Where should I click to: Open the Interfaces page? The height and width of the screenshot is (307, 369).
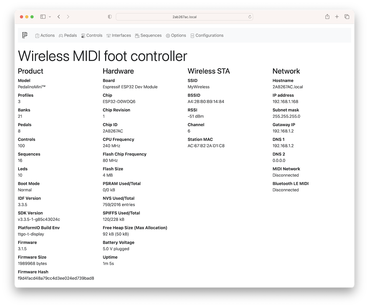pos(119,35)
